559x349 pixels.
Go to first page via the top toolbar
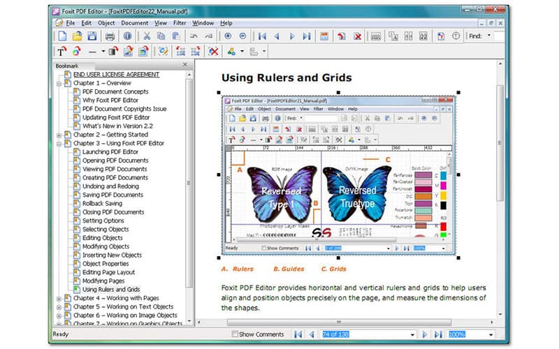pos(262,36)
